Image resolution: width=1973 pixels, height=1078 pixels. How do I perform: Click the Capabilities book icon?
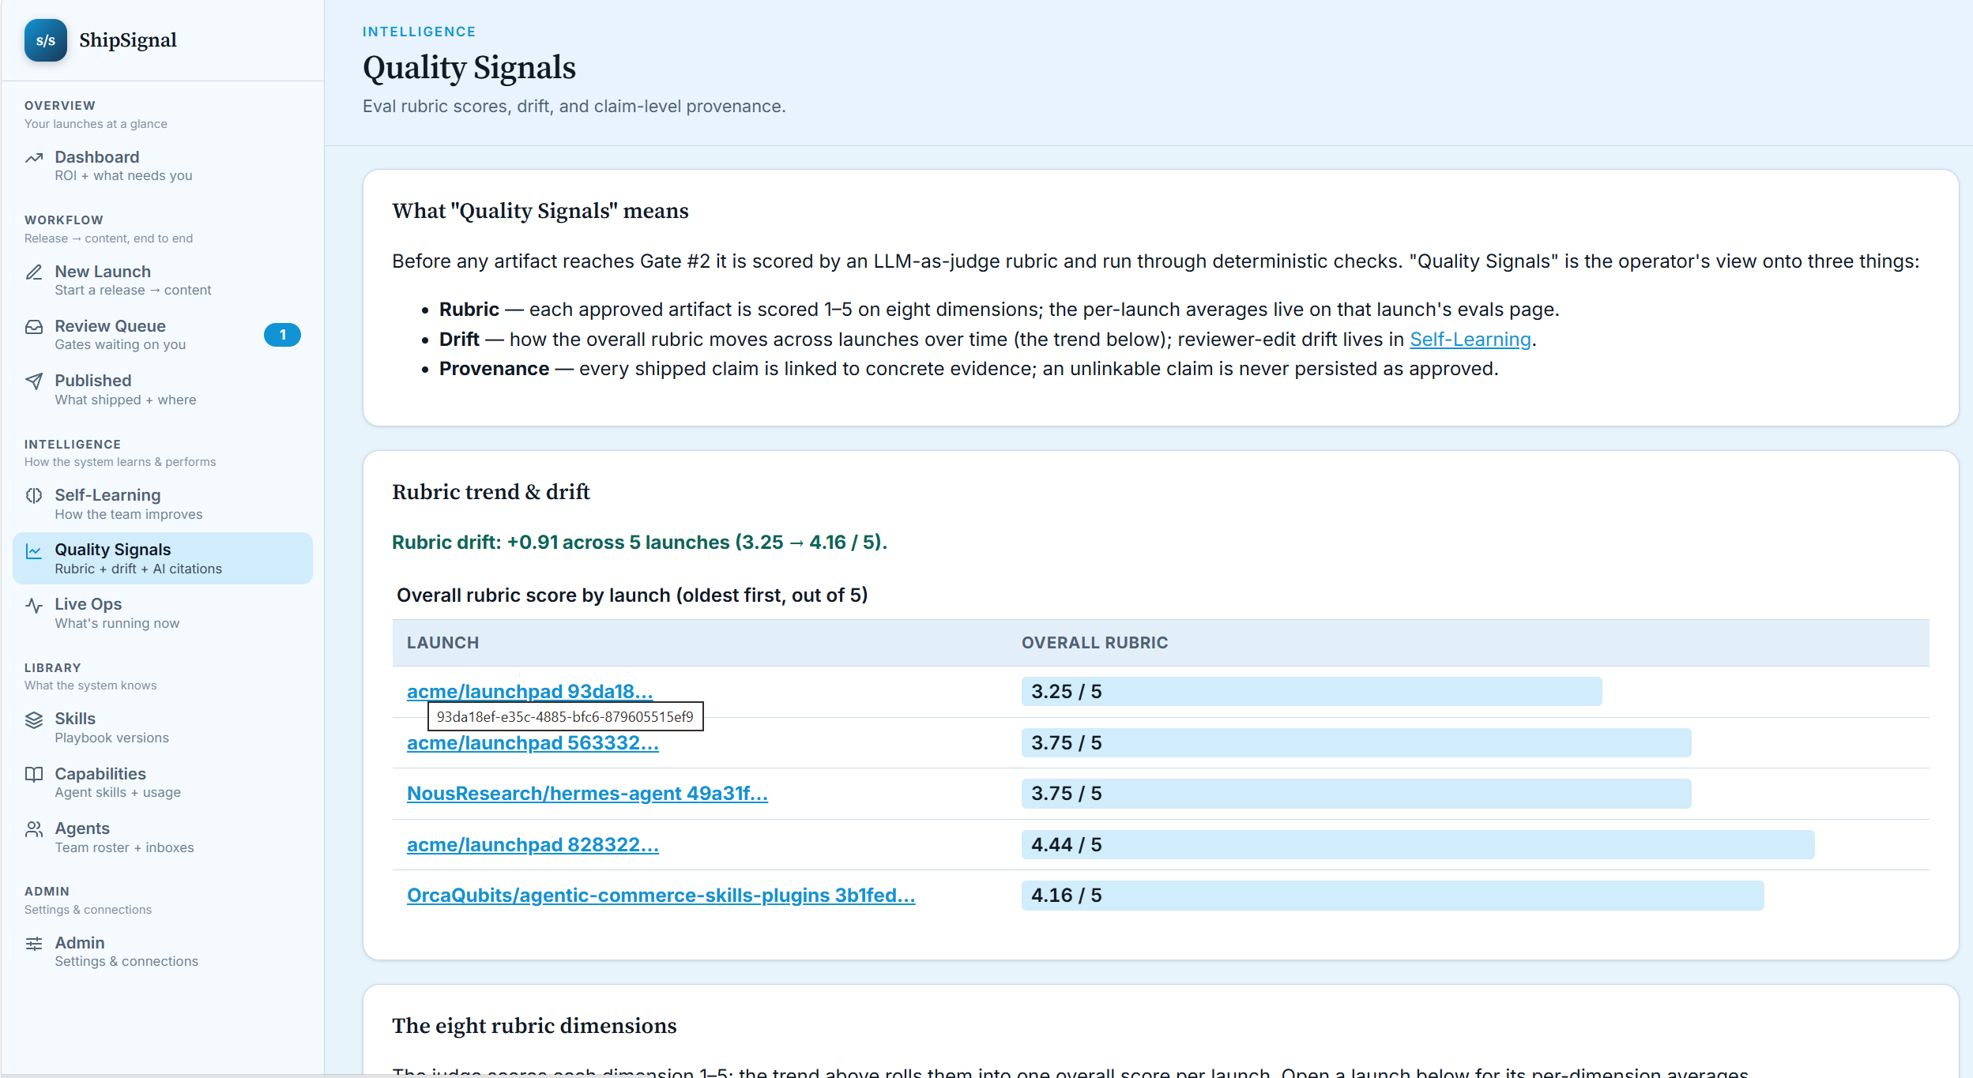tap(34, 775)
